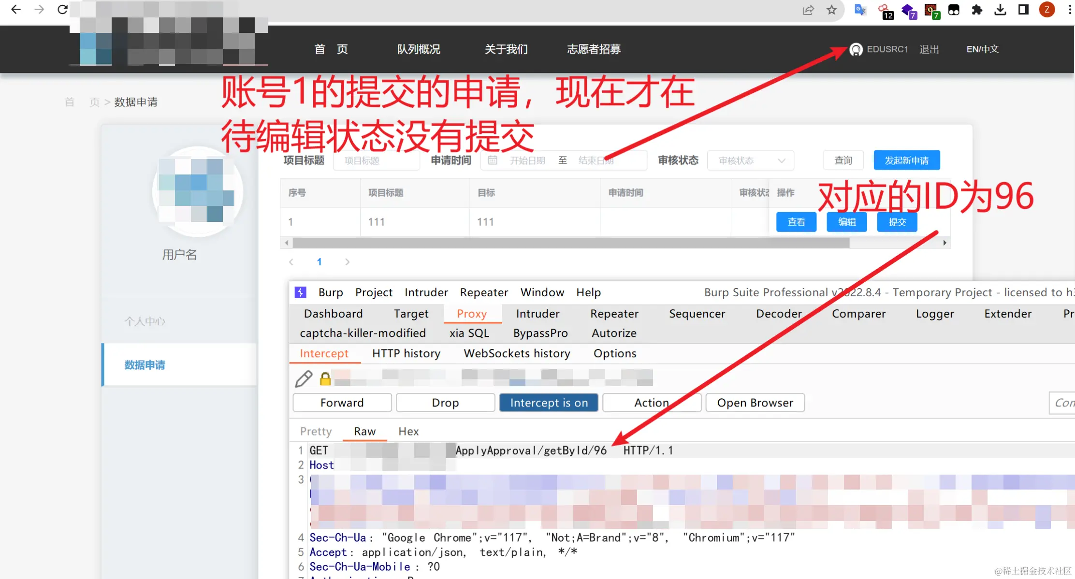Viewport: 1075px width, 579px height.
Task: Open the Window menu
Action: pyautogui.click(x=542, y=292)
